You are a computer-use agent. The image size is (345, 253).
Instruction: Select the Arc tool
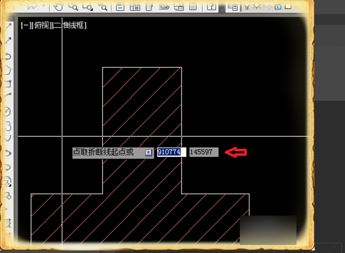[x=8, y=96]
